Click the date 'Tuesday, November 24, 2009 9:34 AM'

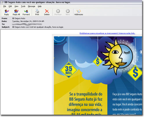click(x=28, y=21)
